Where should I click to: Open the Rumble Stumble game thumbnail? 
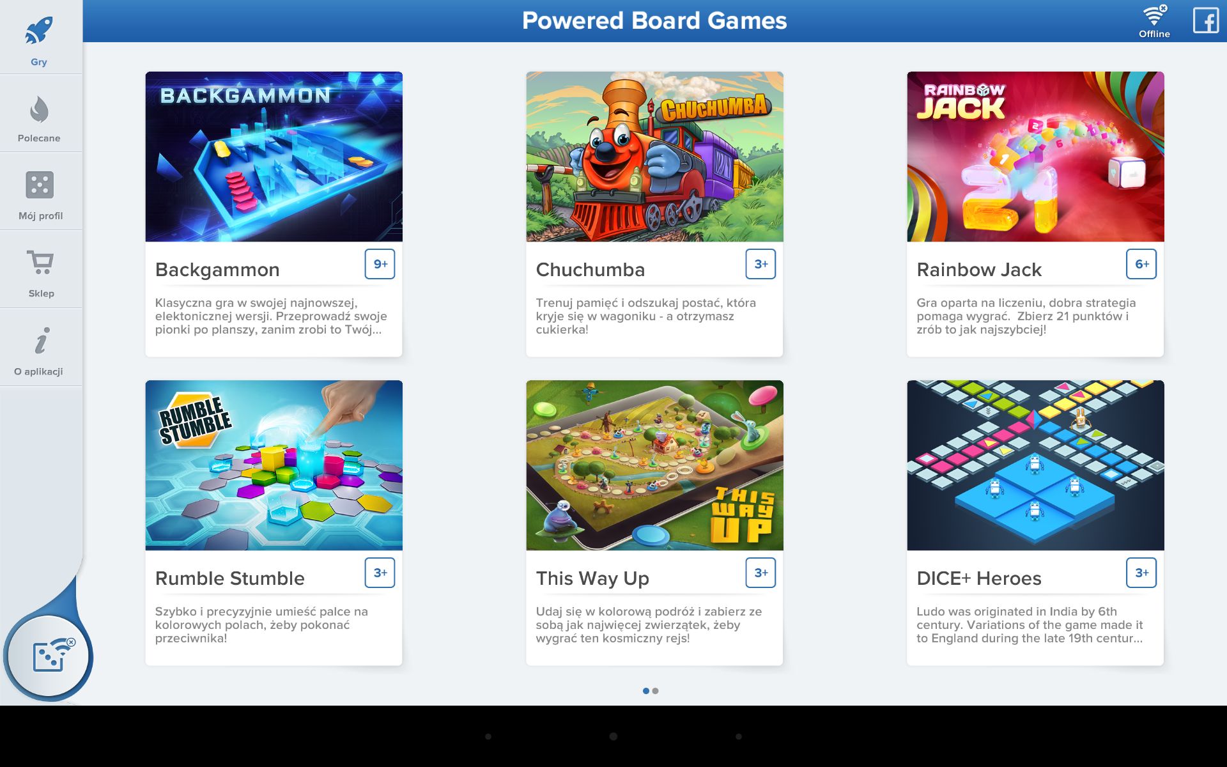point(274,465)
